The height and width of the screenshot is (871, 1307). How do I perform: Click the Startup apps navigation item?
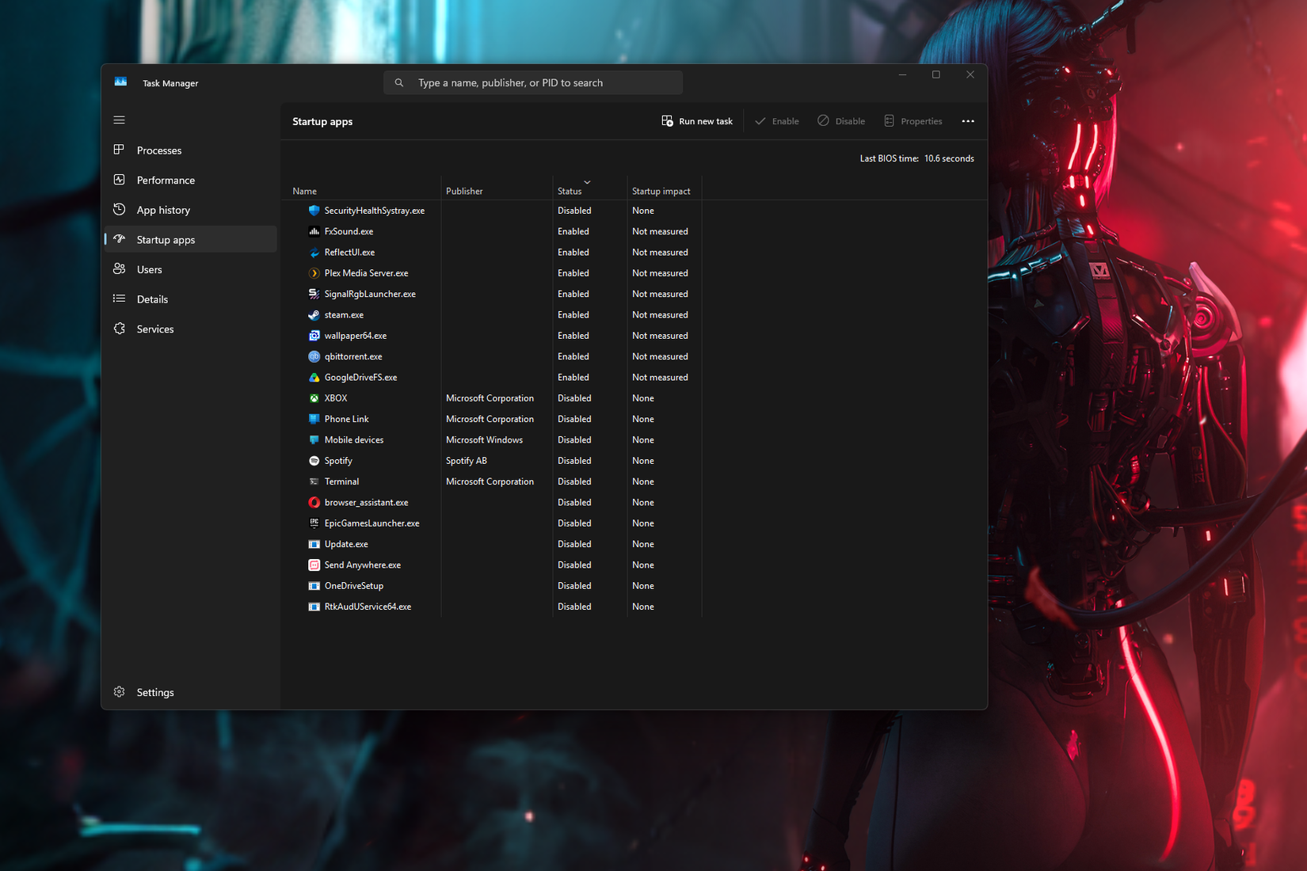pos(191,239)
